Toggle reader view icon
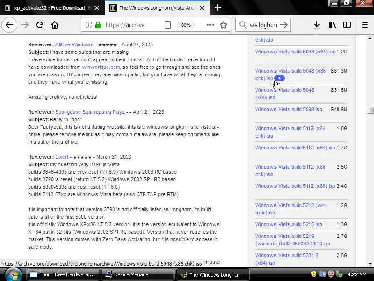 [x=168, y=25]
